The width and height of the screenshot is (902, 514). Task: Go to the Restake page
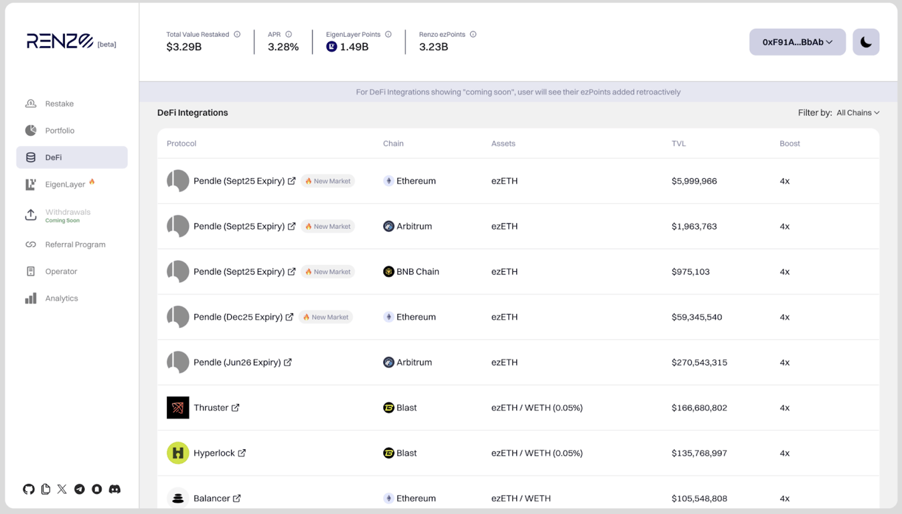59,104
